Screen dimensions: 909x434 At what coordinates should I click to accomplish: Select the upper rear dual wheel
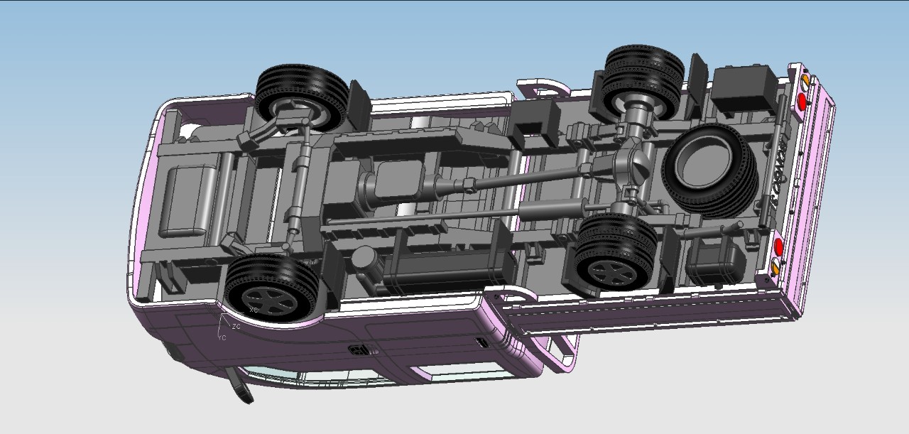642,82
